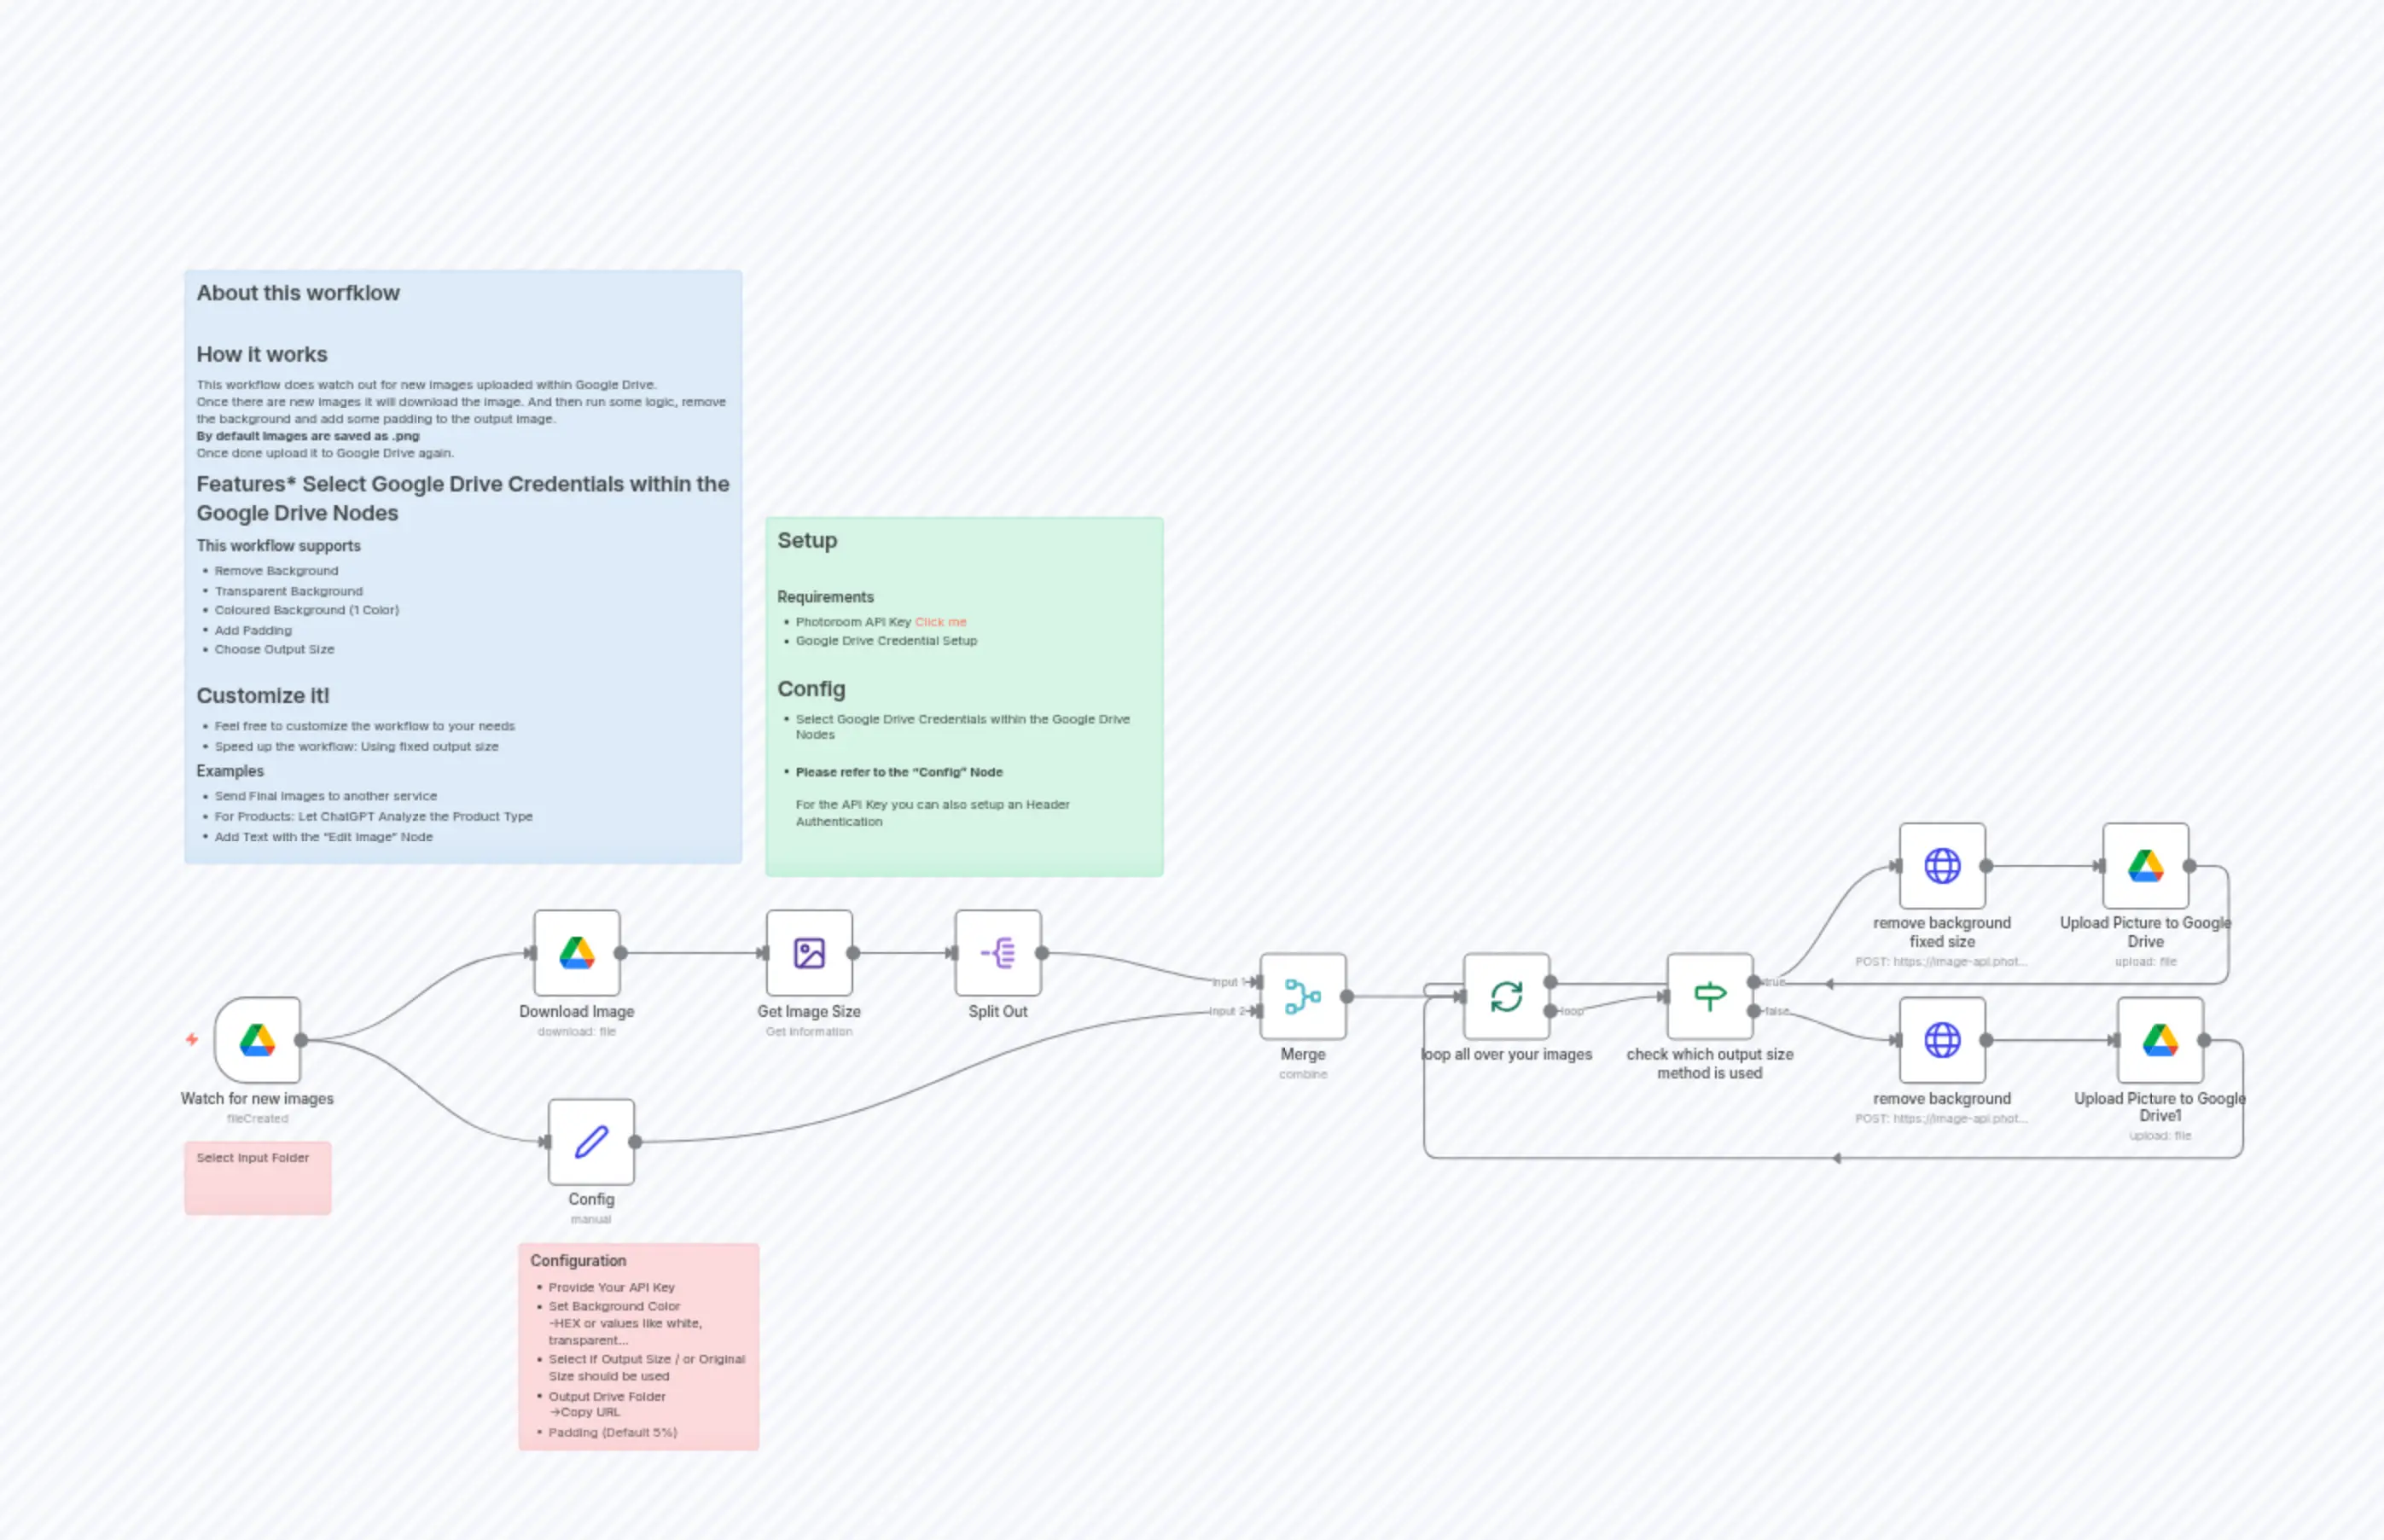
Task: Click the green "Setup" sticky note
Action: point(962,694)
